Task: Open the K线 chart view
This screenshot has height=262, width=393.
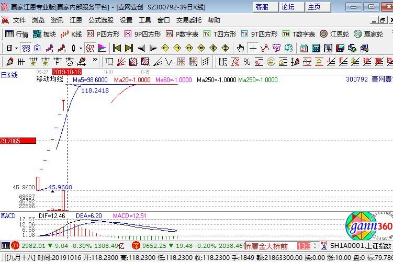Action: click(71, 34)
